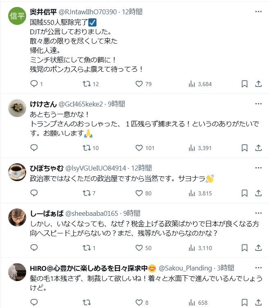
Task: Open more options for 奥井信平's tweet
Action: (258, 12)
